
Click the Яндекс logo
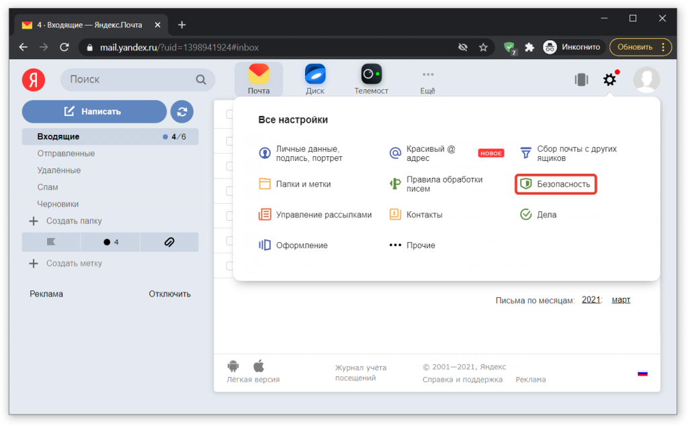(x=34, y=80)
